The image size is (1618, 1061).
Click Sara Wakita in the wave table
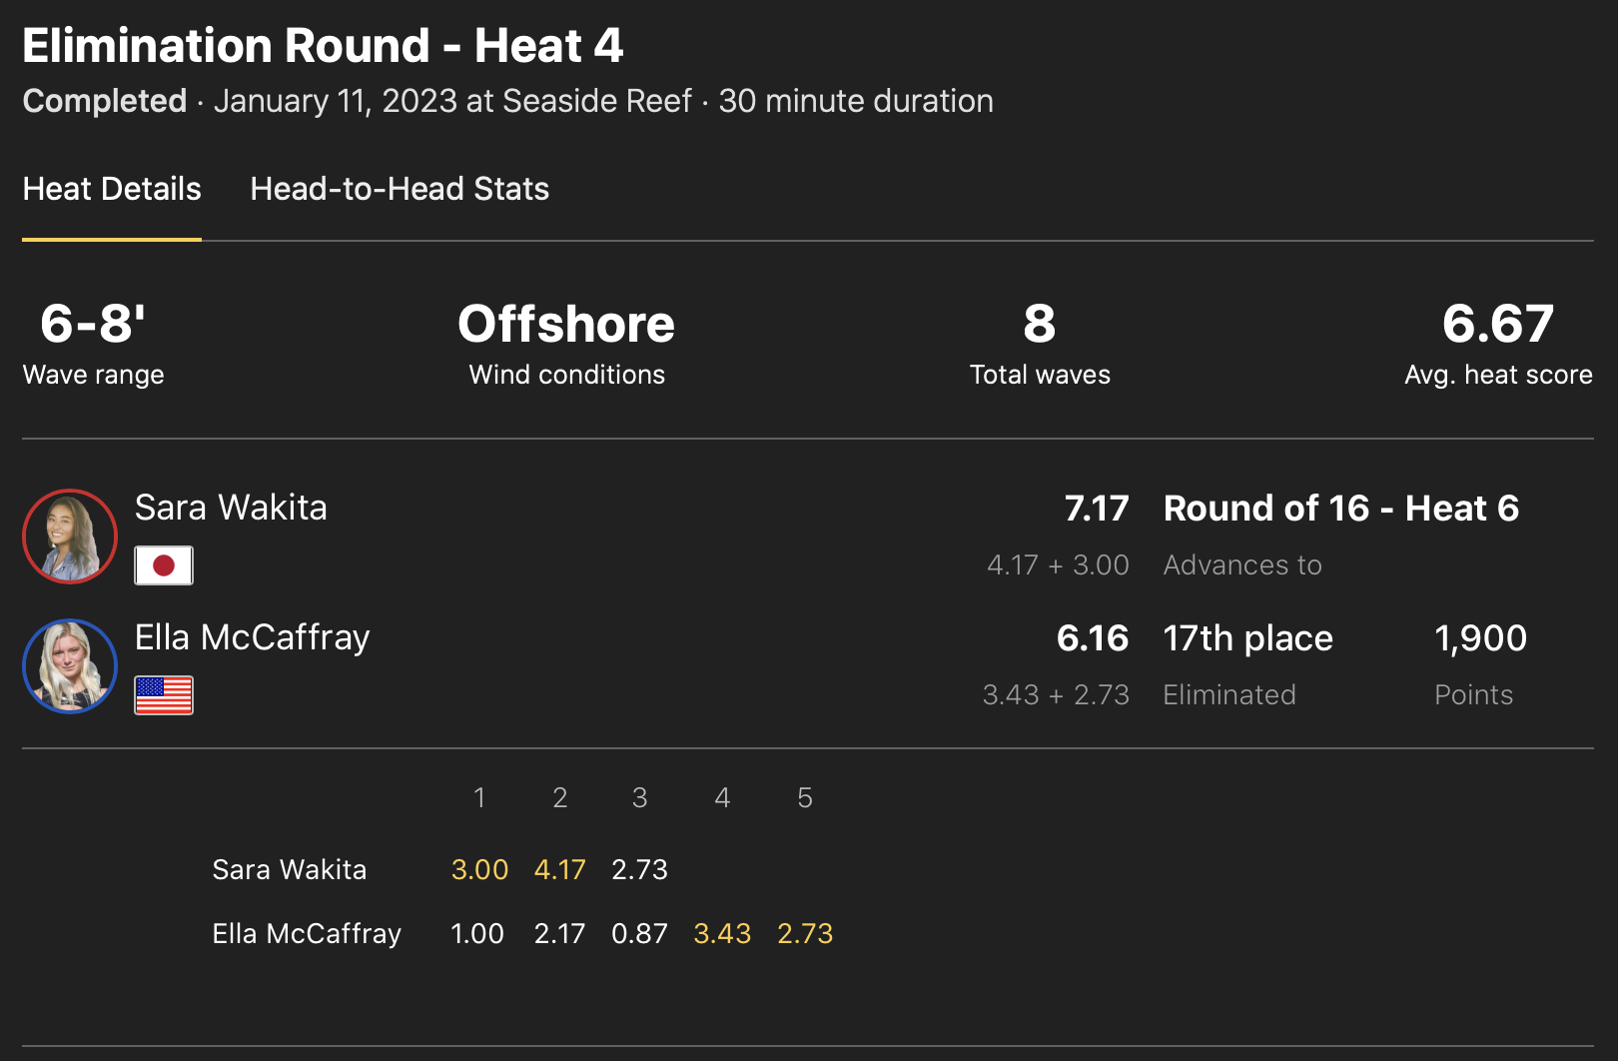tap(289, 869)
